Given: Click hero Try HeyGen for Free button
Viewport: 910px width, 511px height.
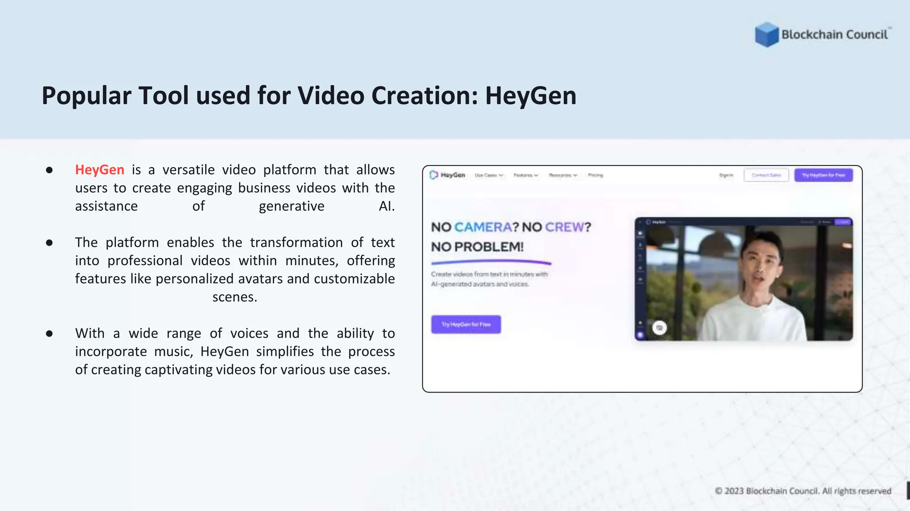Looking at the screenshot, I should (466, 324).
